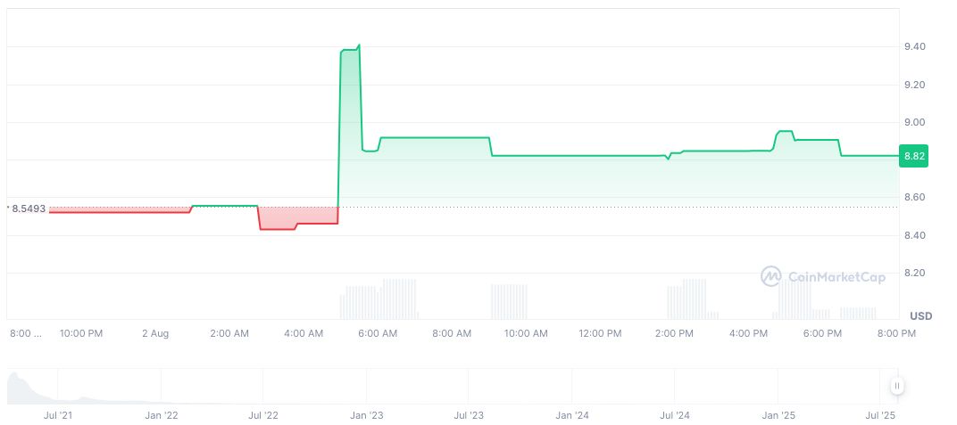Click Jul '21 on the range navigator
Screen dimensions: 957x425
click(57, 415)
